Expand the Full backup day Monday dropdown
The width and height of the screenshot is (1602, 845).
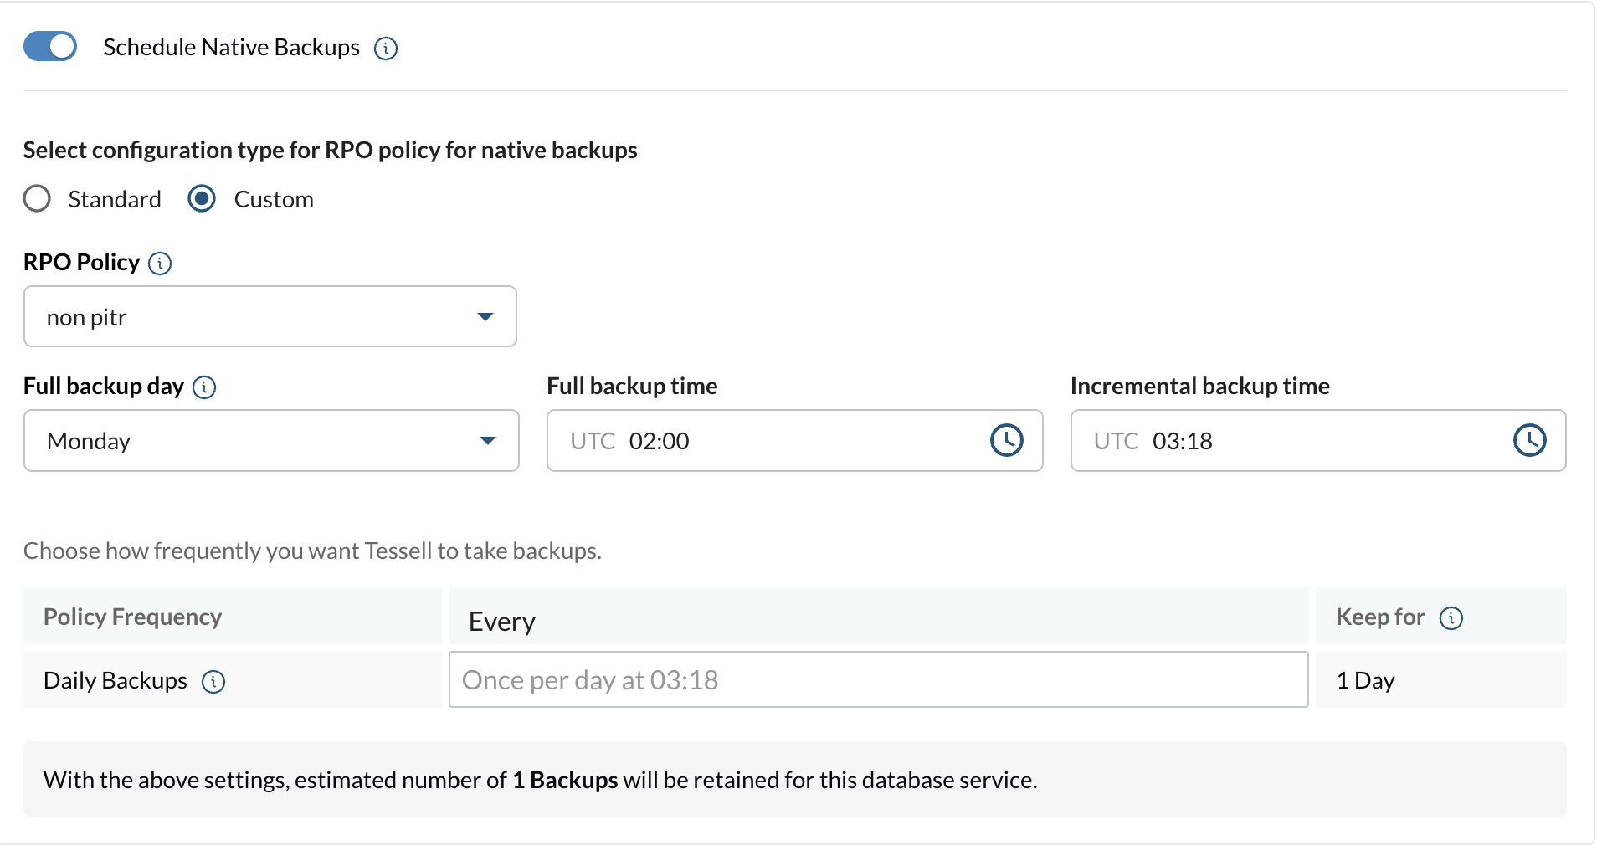click(x=271, y=440)
